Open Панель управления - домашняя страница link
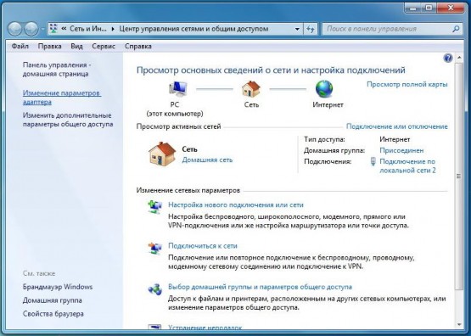 click(57, 70)
